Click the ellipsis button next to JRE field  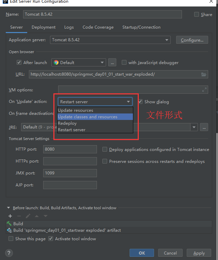pyautogui.click(x=204, y=127)
